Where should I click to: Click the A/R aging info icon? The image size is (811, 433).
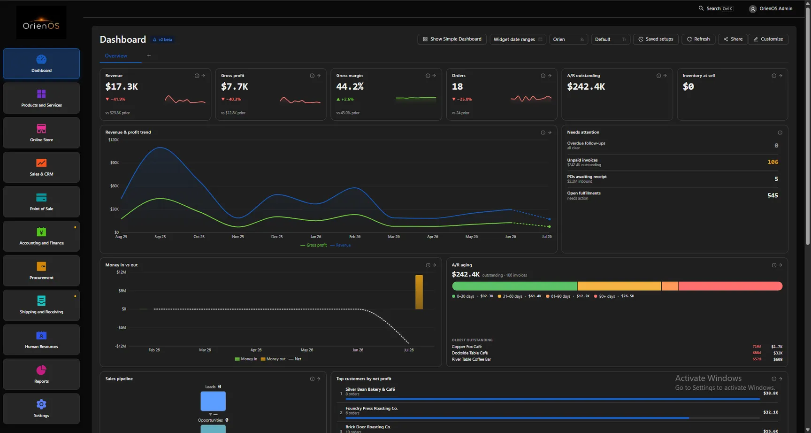point(774,265)
